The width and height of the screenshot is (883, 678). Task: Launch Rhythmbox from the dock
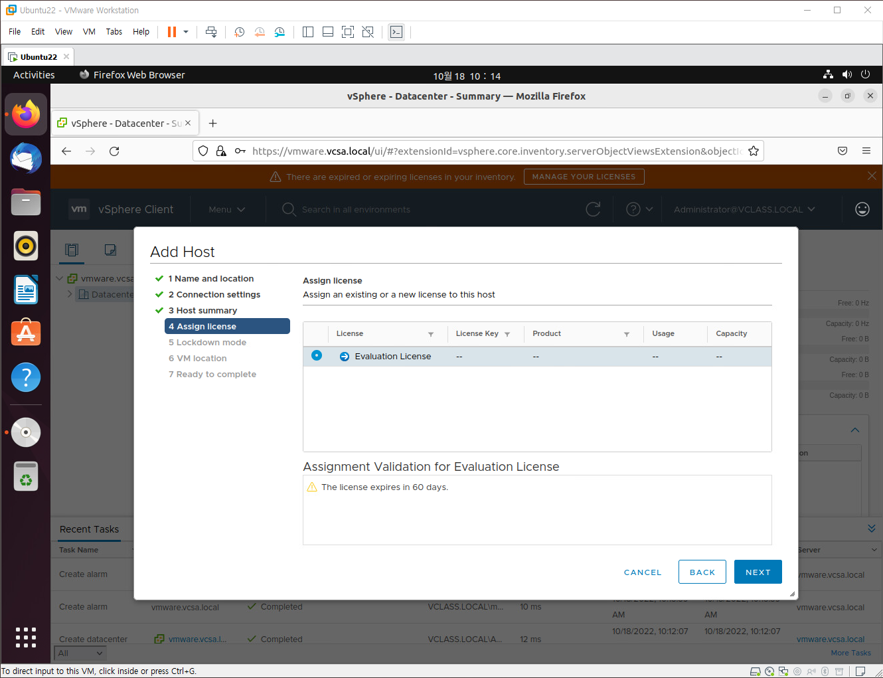(26, 246)
